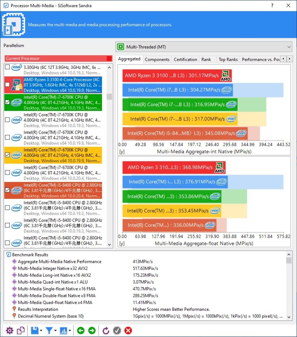The height and width of the screenshot is (337, 297).
Task: Select the Top Ranks tab
Action: tap(228, 60)
